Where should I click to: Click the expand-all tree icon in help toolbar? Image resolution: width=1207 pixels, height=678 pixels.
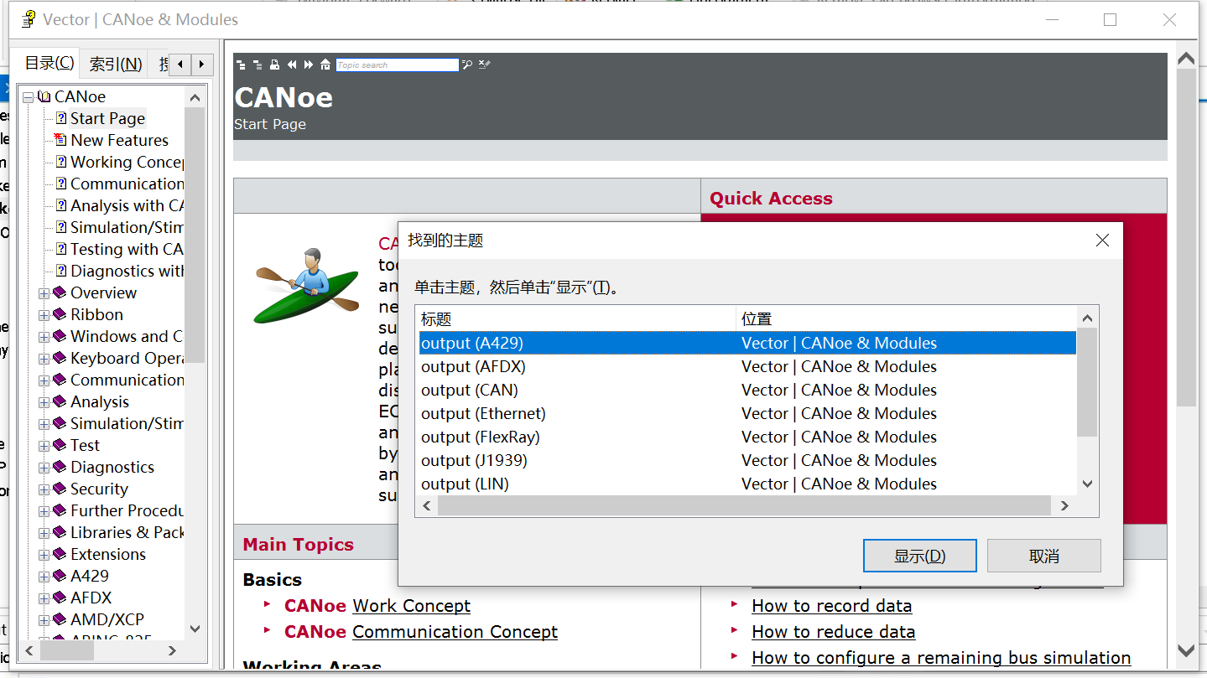click(241, 65)
